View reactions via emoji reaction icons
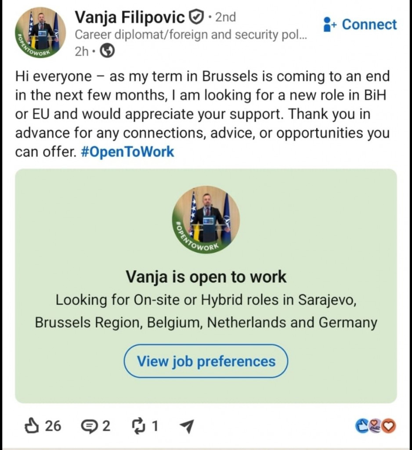Image resolution: width=412 pixels, height=450 pixels. click(376, 426)
